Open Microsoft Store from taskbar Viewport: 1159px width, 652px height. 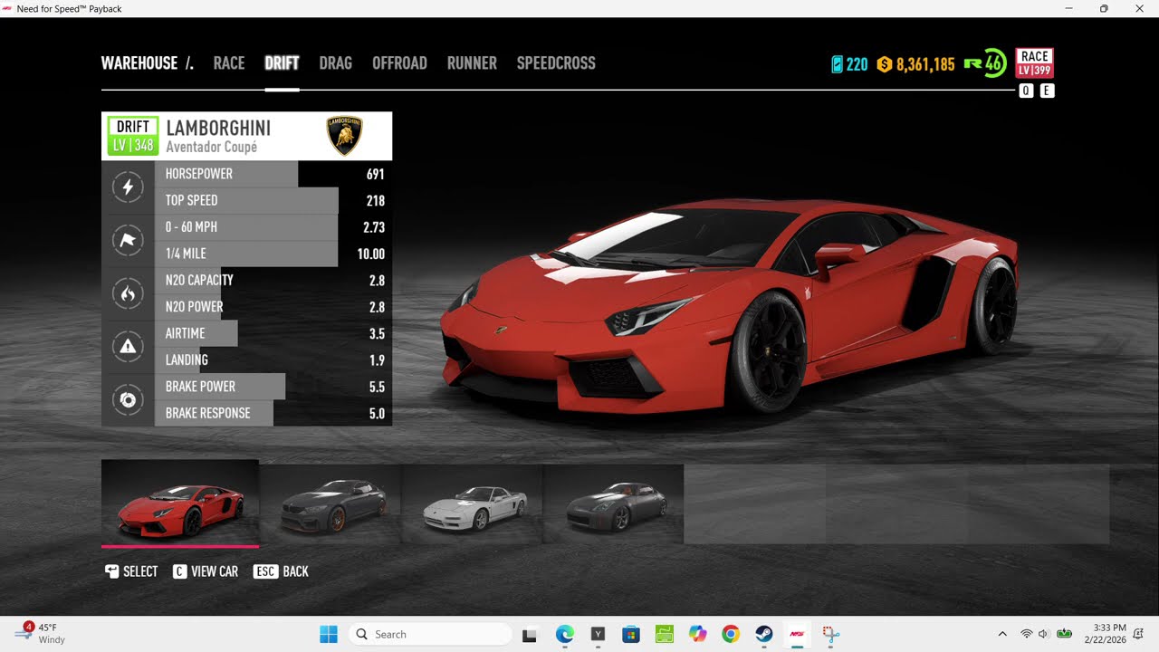631,634
